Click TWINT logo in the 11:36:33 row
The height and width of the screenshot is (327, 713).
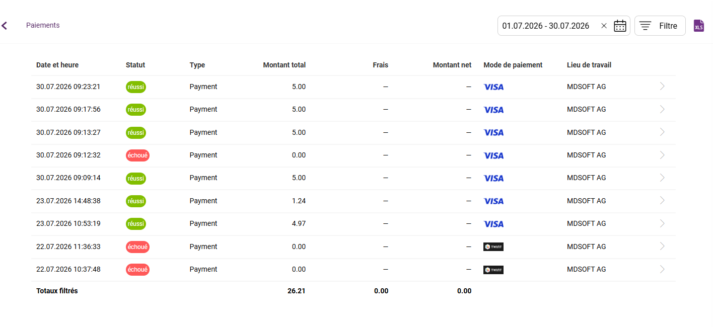[493, 247]
